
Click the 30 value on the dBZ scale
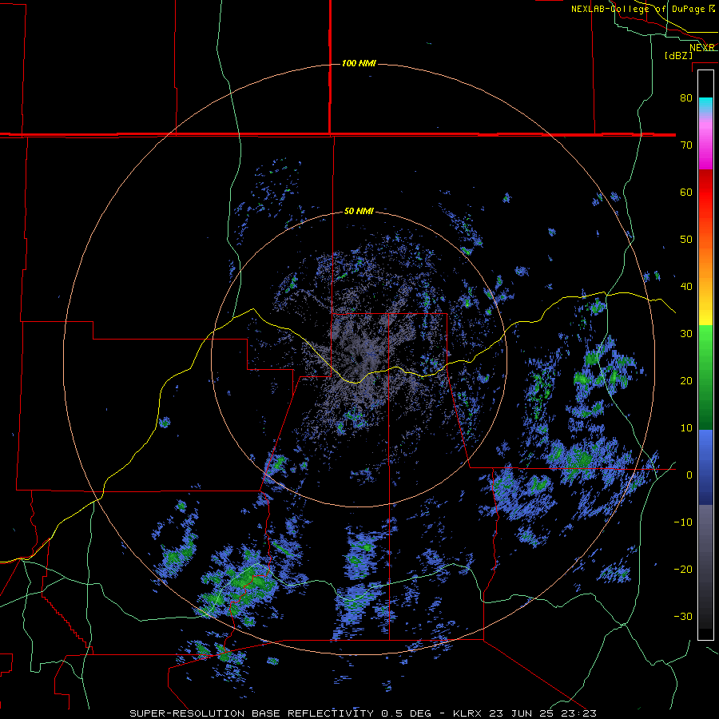(686, 334)
